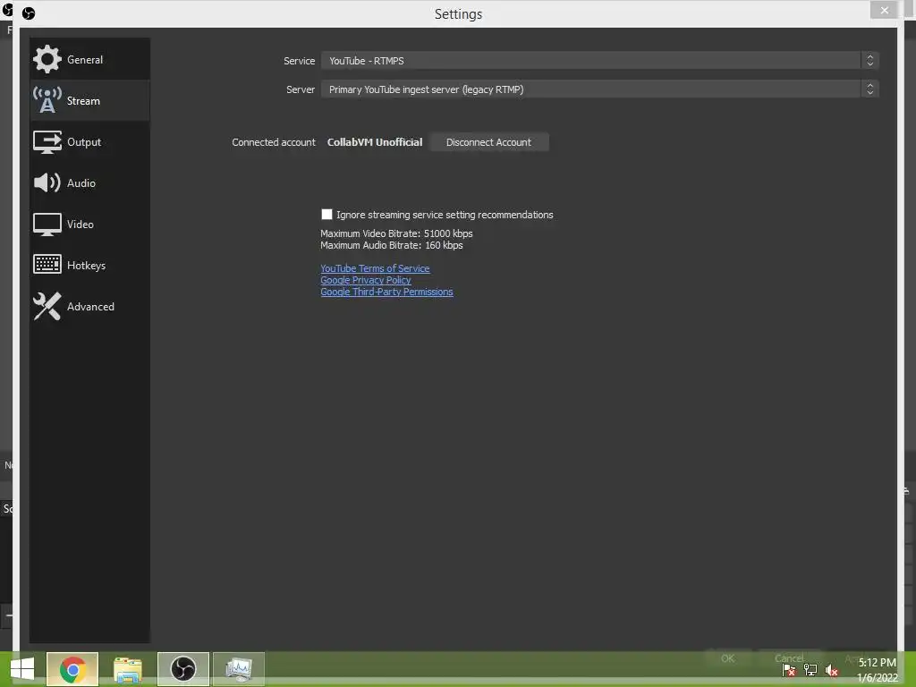Click the OBS Studio taskbar icon
This screenshot has width=916, height=687.
coord(182,669)
